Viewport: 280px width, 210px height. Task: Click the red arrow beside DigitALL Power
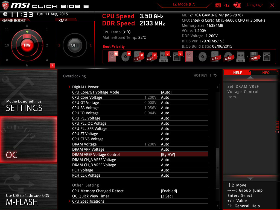coord(69,87)
